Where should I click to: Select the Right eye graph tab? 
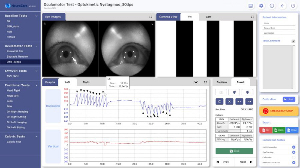tap(86, 82)
